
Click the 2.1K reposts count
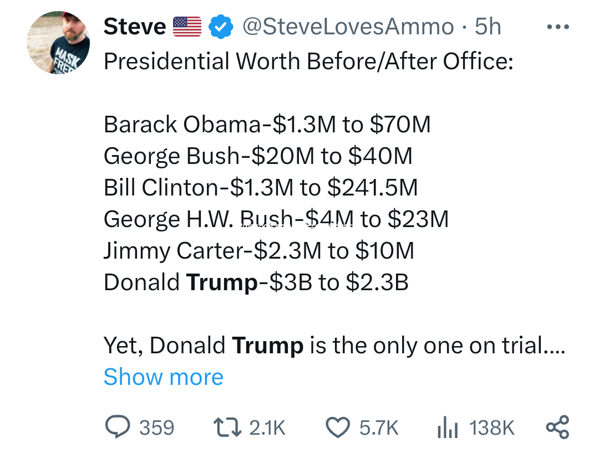267,428
